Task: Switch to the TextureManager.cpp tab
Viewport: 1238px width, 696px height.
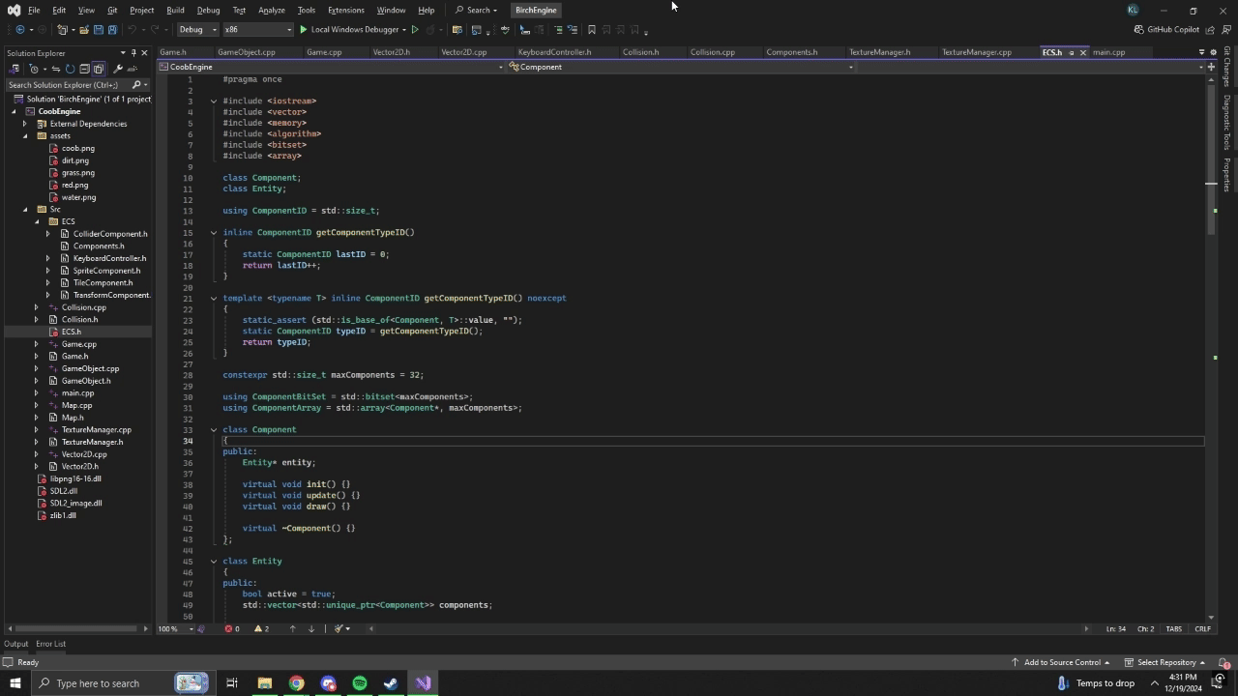Action: pyautogui.click(x=976, y=52)
